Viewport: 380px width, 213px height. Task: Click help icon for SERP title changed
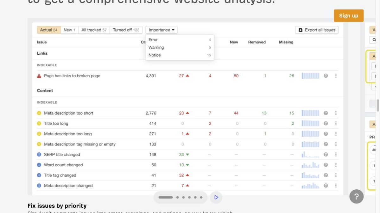326,155
